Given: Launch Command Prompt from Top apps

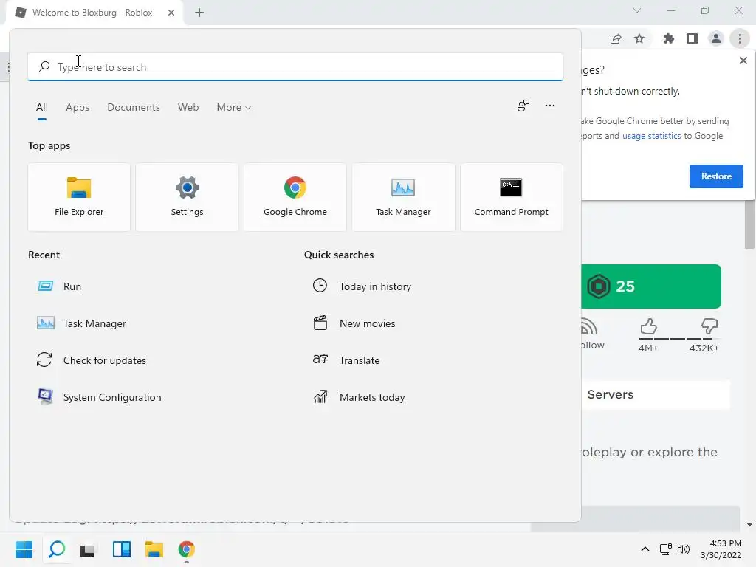Looking at the screenshot, I should (511, 197).
